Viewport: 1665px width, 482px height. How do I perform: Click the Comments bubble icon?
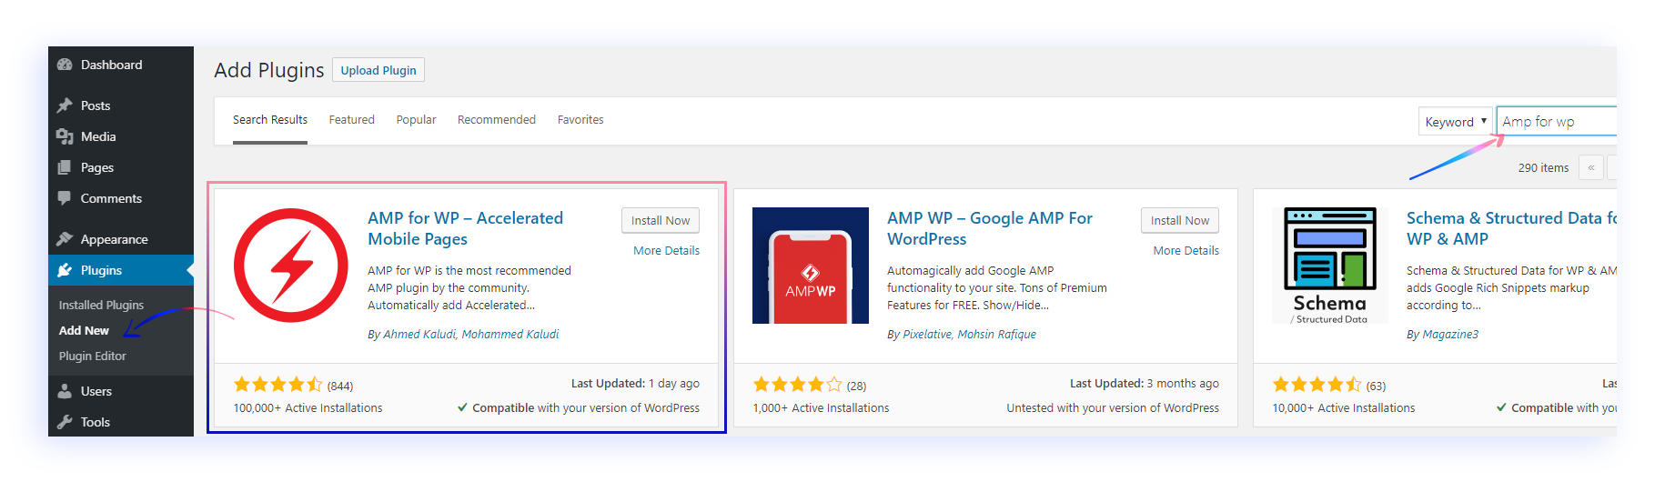click(x=65, y=198)
